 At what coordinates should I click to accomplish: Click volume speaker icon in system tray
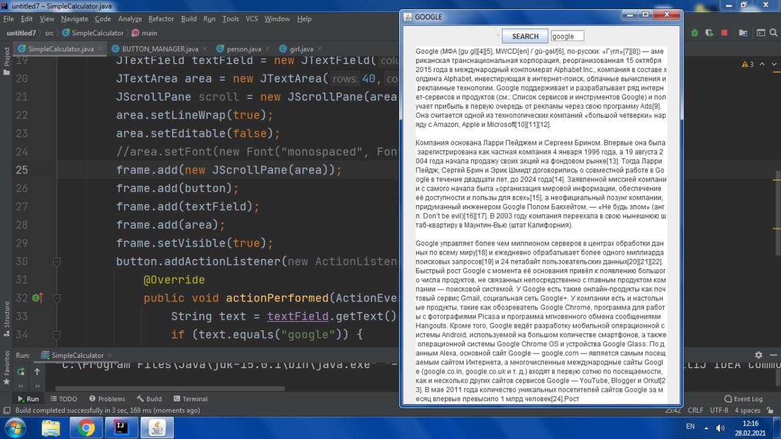tap(721, 427)
